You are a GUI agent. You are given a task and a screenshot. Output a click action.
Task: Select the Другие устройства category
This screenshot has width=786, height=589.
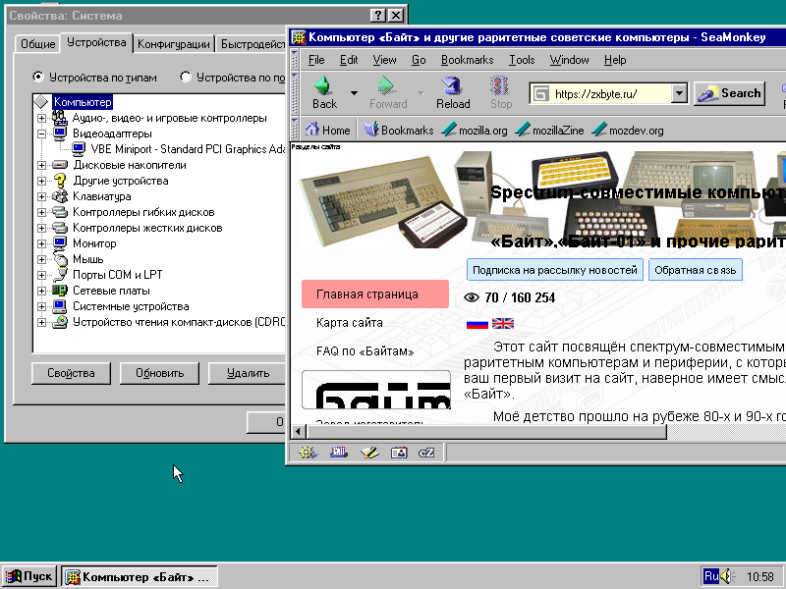[x=120, y=181]
